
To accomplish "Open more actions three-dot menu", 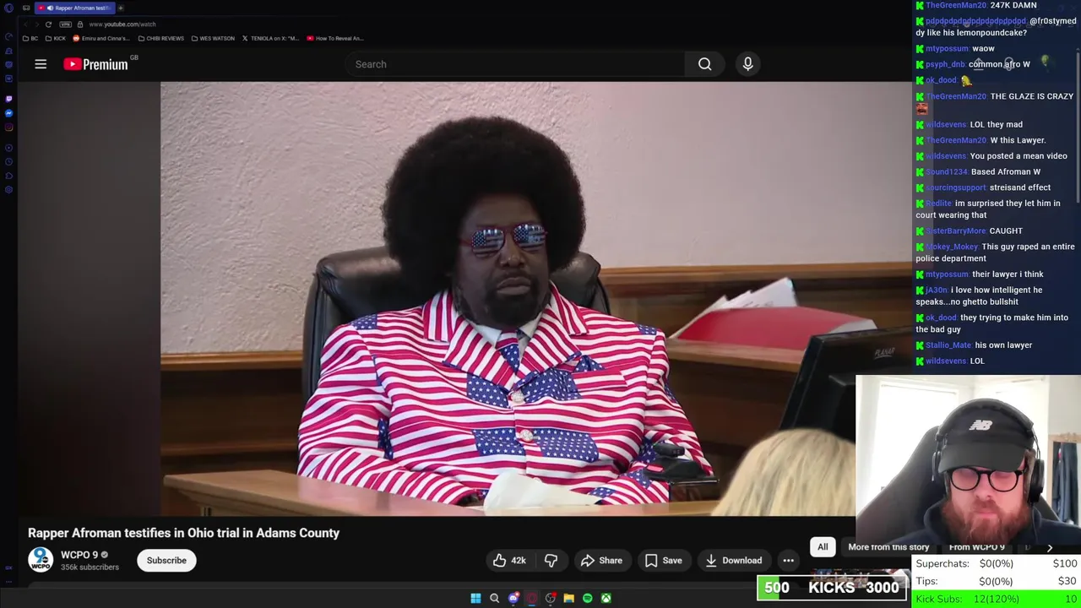I will (788, 561).
